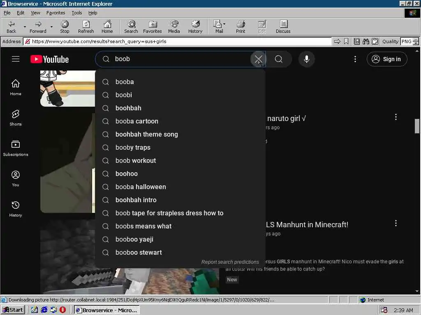Open the Favorites toolbar button
This screenshot has height=315, width=421.
[152, 27]
